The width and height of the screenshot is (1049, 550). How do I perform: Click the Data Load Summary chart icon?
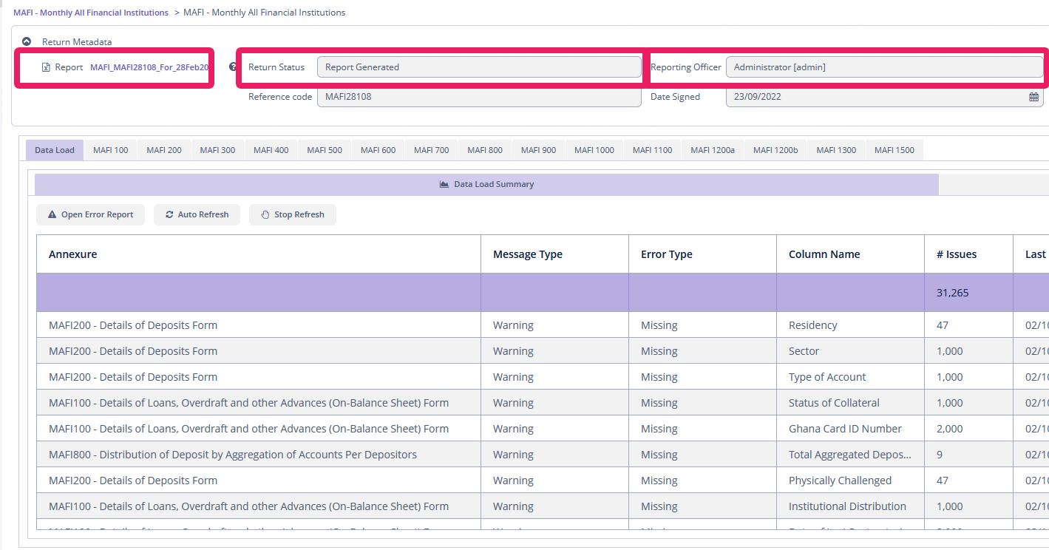click(444, 184)
